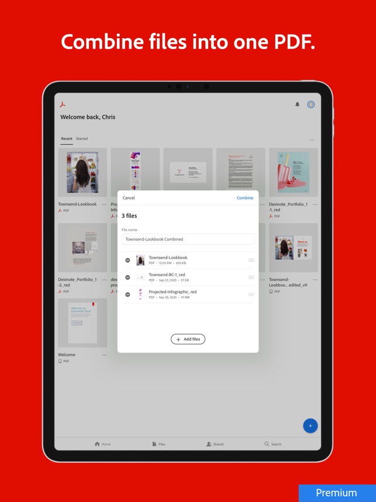Viewport: 376px width, 502px height.
Task: Go to the Home tab
Action: pyautogui.click(x=103, y=444)
